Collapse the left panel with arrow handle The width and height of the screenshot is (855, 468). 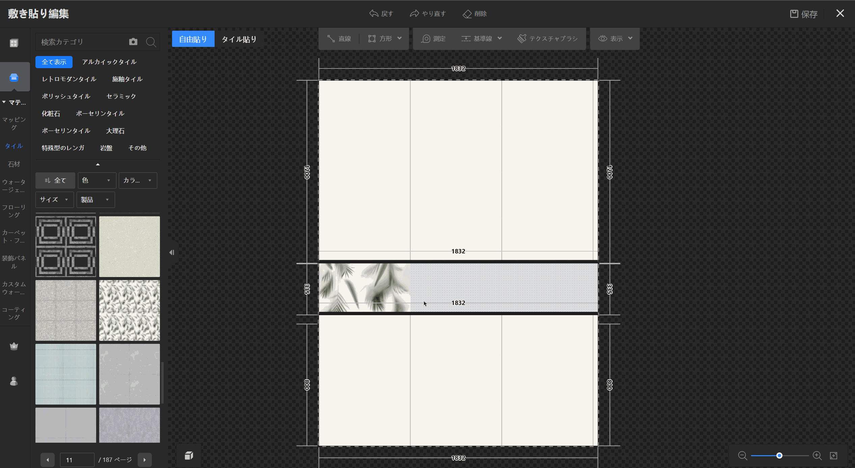pyautogui.click(x=172, y=252)
